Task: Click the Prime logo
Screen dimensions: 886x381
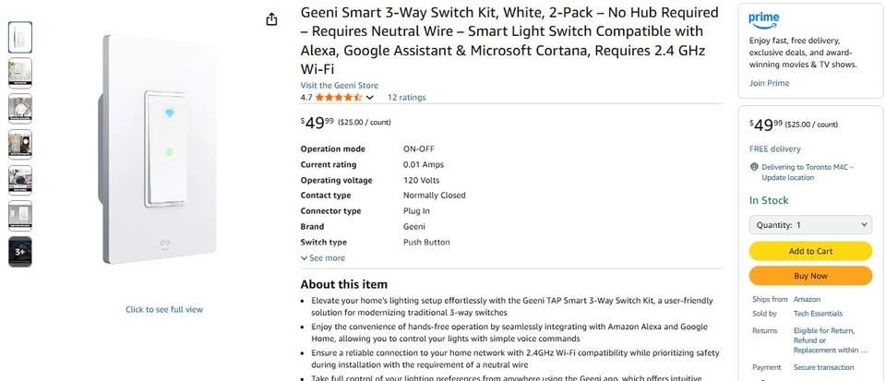Action: (764, 18)
